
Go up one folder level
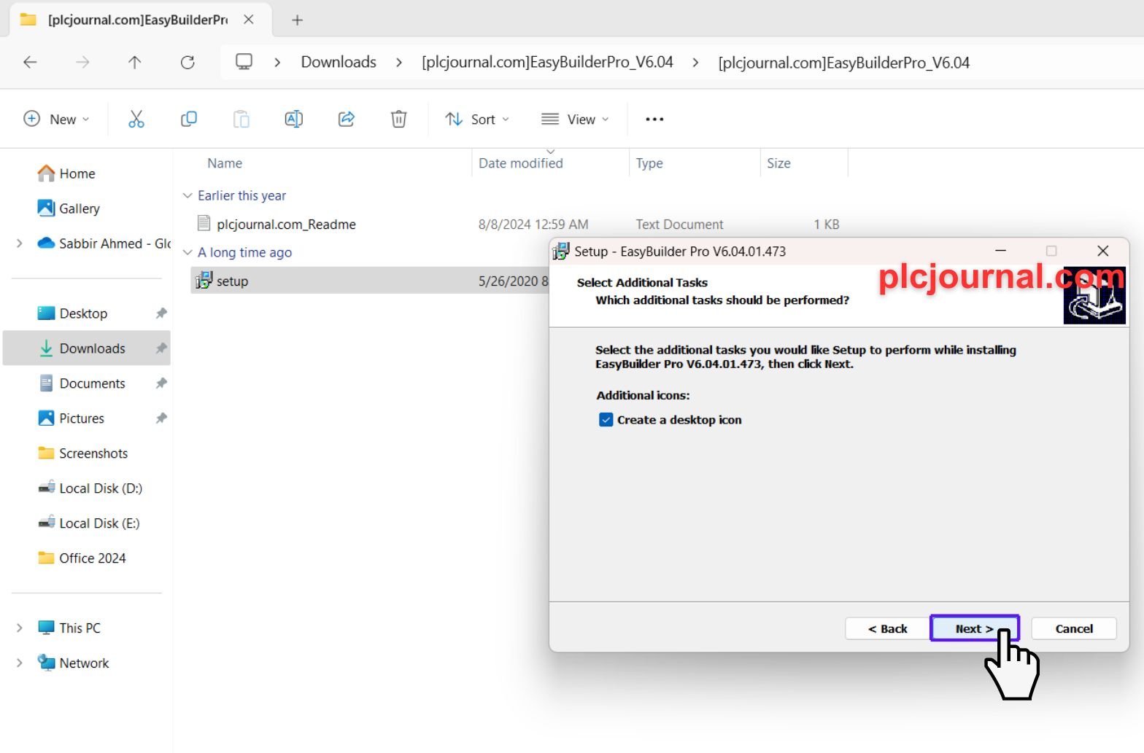(134, 63)
